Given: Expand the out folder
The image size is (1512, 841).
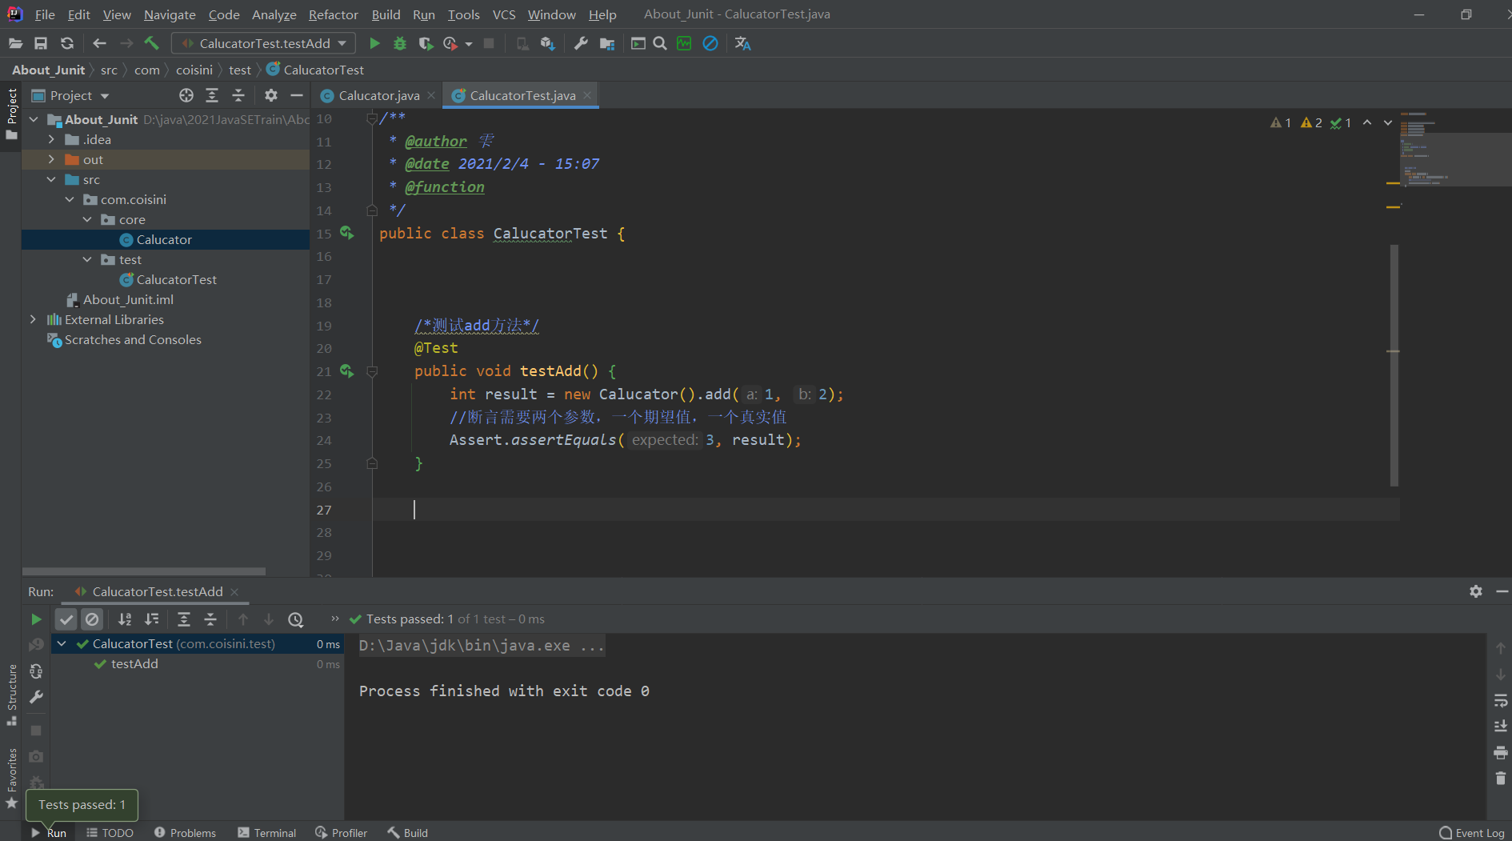Looking at the screenshot, I should (x=51, y=159).
